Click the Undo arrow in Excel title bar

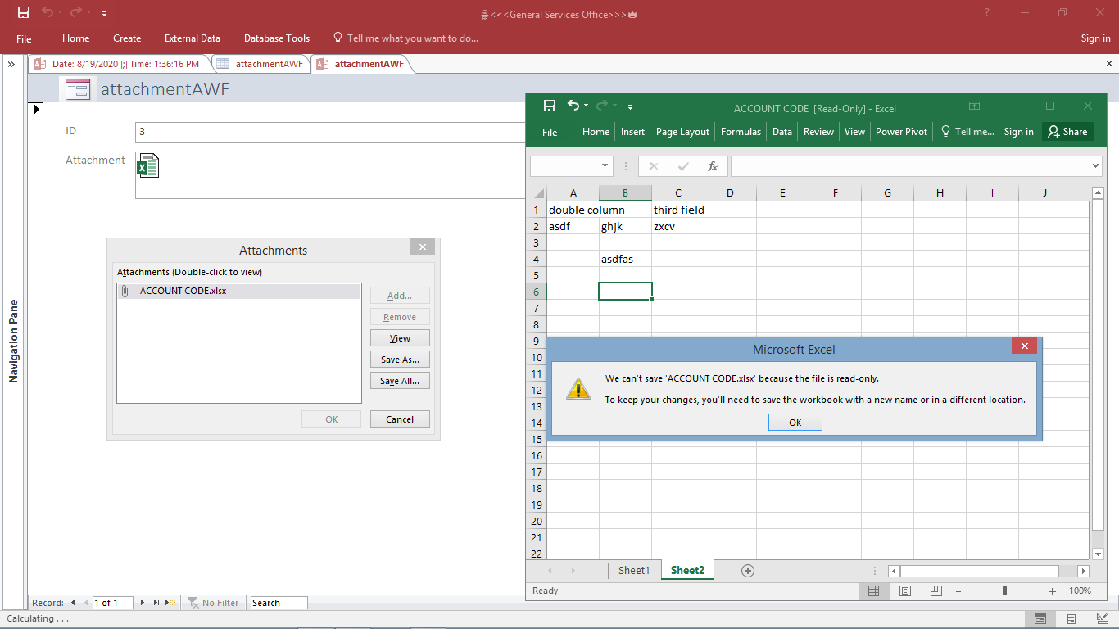[x=573, y=106]
